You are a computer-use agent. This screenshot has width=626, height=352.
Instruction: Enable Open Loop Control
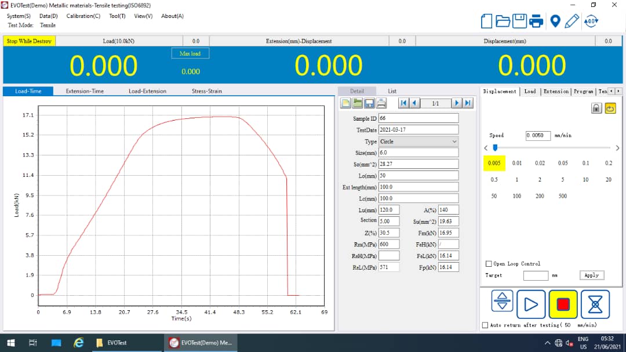click(489, 263)
